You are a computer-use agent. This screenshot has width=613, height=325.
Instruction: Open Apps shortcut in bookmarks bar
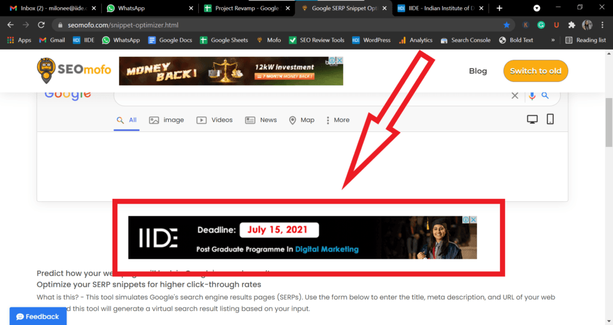pyautogui.click(x=19, y=40)
